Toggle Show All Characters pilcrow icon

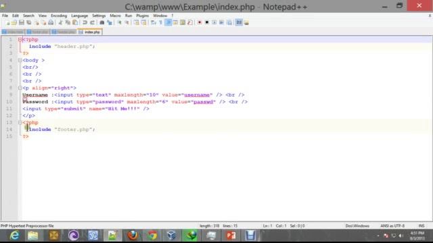pyautogui.click(x=160, y=22)
